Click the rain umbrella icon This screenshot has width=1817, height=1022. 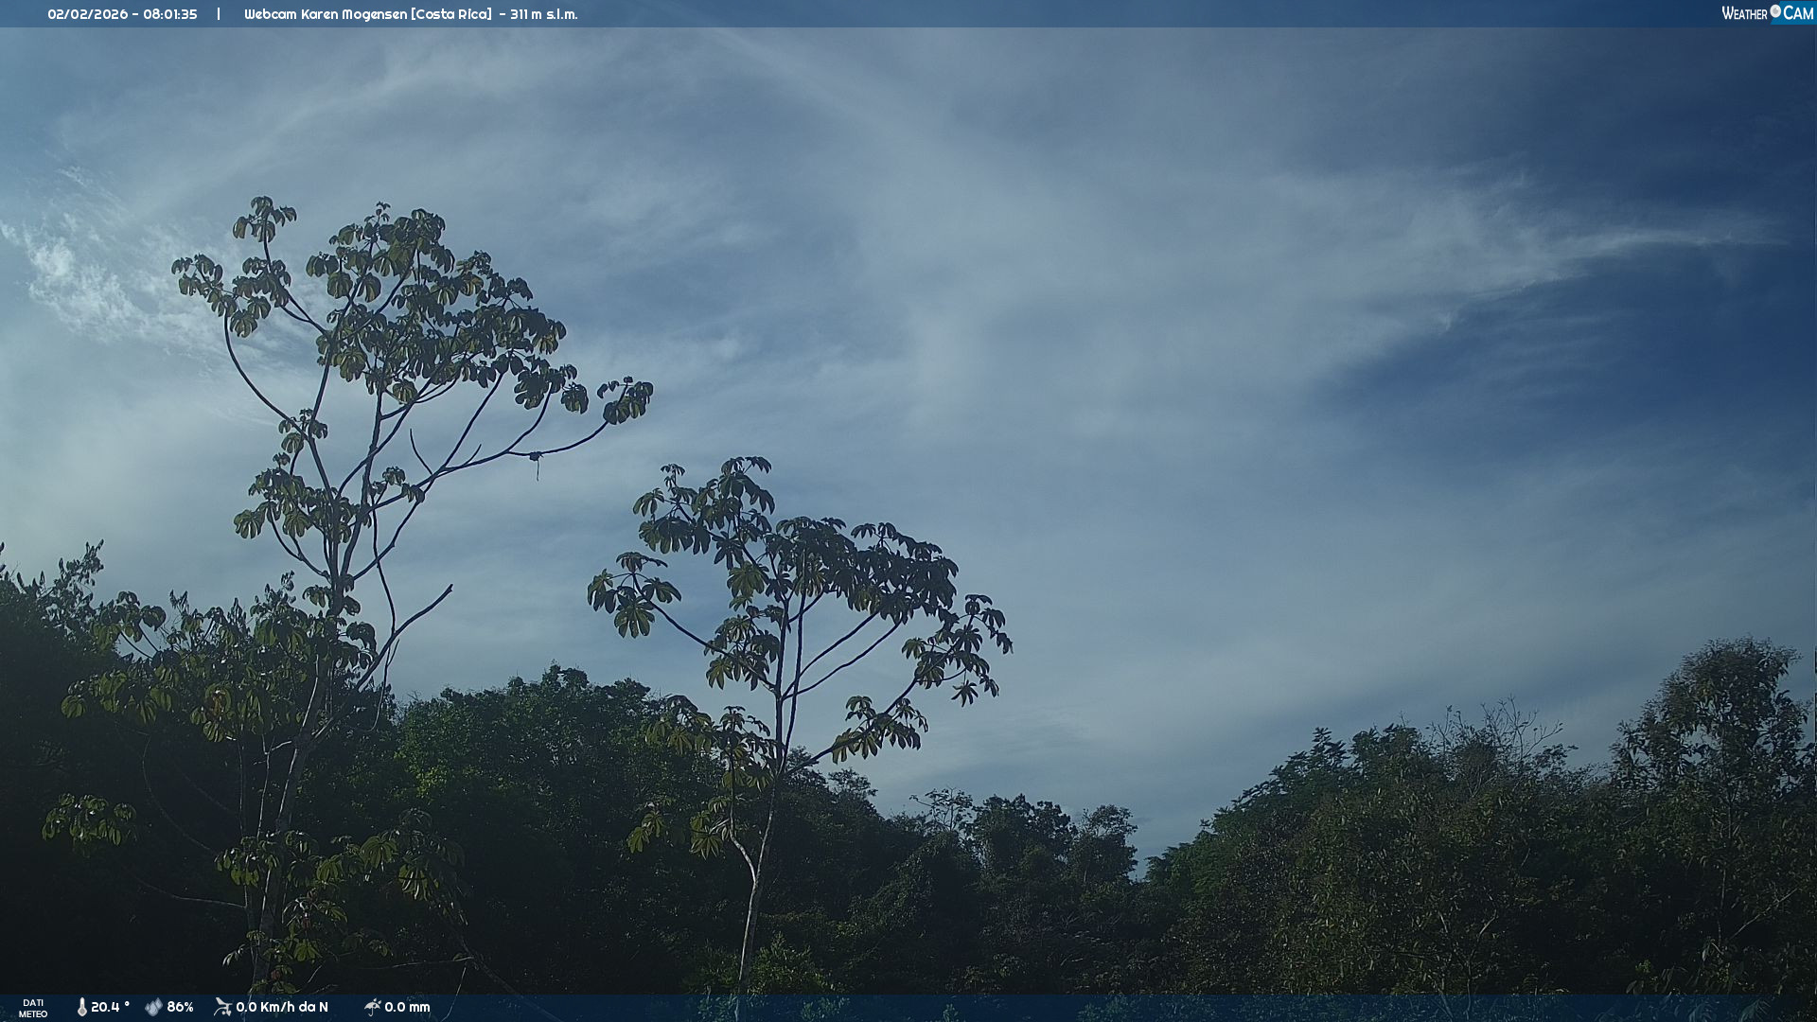point(372,1007)
